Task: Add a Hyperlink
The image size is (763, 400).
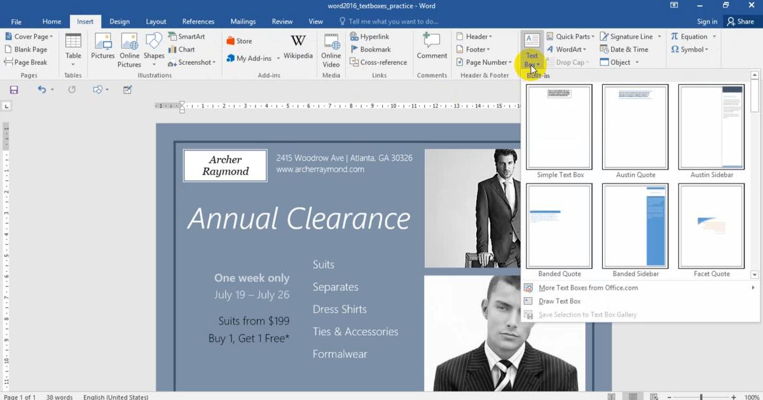Action: pyautogui.click(x=374, y=36)
